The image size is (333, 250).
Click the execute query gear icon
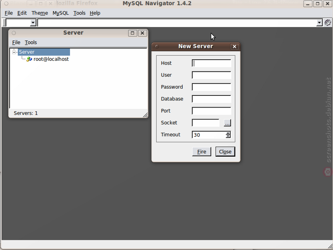[x=328, y=22]
